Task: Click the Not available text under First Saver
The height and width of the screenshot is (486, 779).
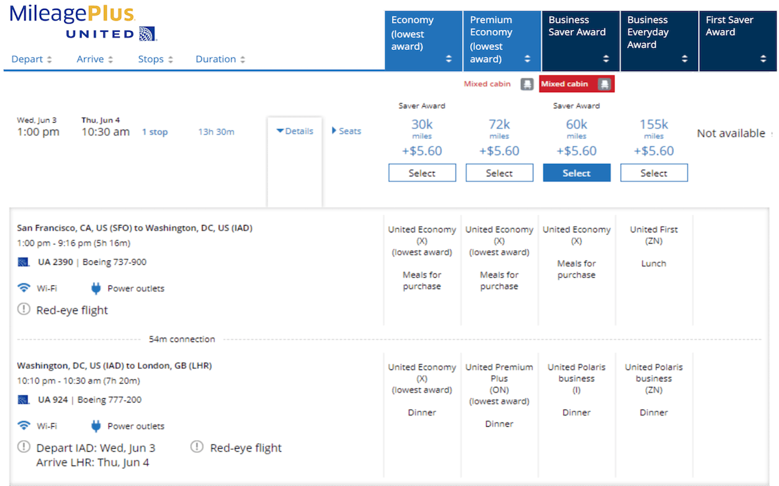Action: pos(731,133)
